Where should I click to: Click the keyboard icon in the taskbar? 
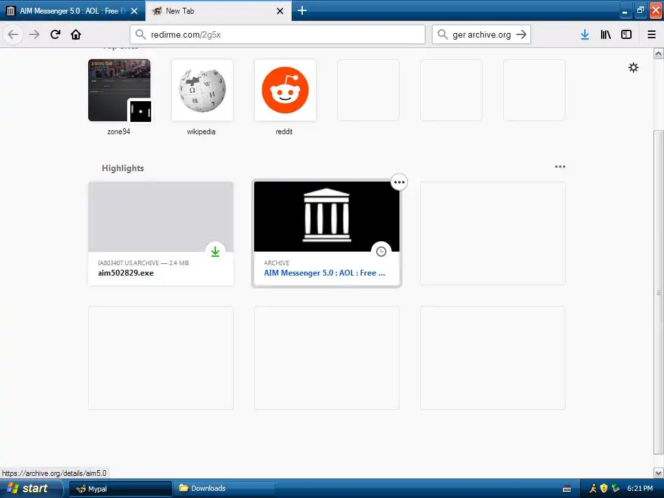click(567, 489)
